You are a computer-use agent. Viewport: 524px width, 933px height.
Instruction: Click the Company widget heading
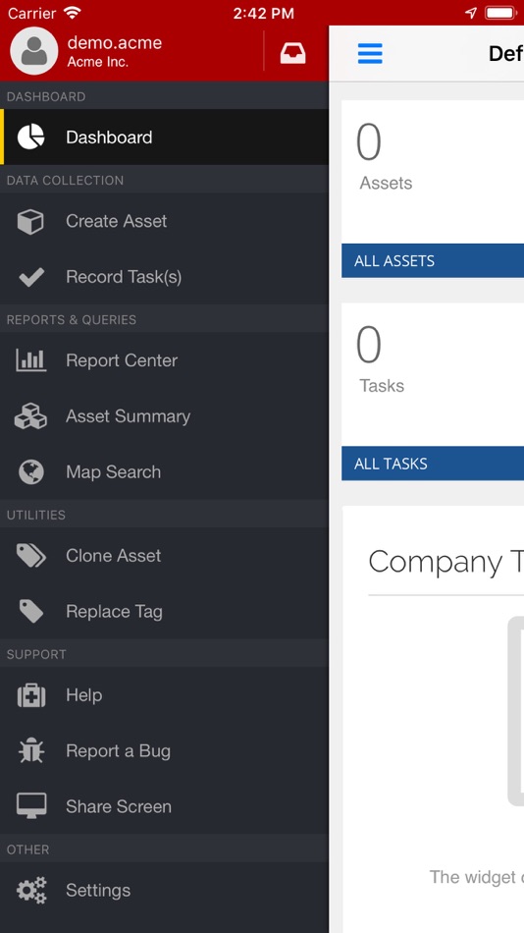(x=445, y=562)
